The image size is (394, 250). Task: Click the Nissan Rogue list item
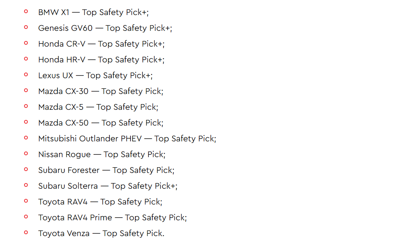(x=102, y=155)
